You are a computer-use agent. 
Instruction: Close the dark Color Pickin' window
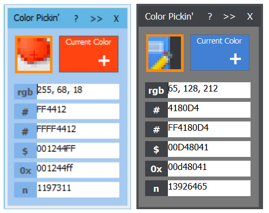(250, 17)
